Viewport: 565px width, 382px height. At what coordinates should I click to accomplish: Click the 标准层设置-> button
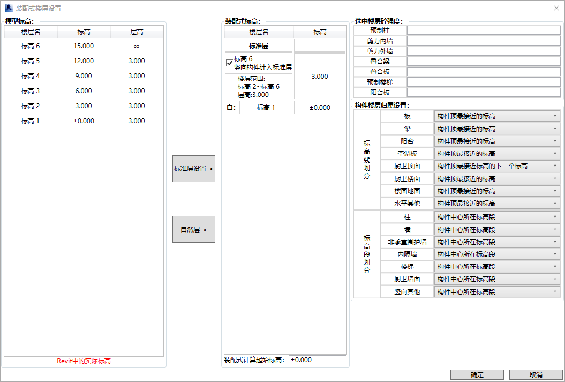[x=194, y=169]
